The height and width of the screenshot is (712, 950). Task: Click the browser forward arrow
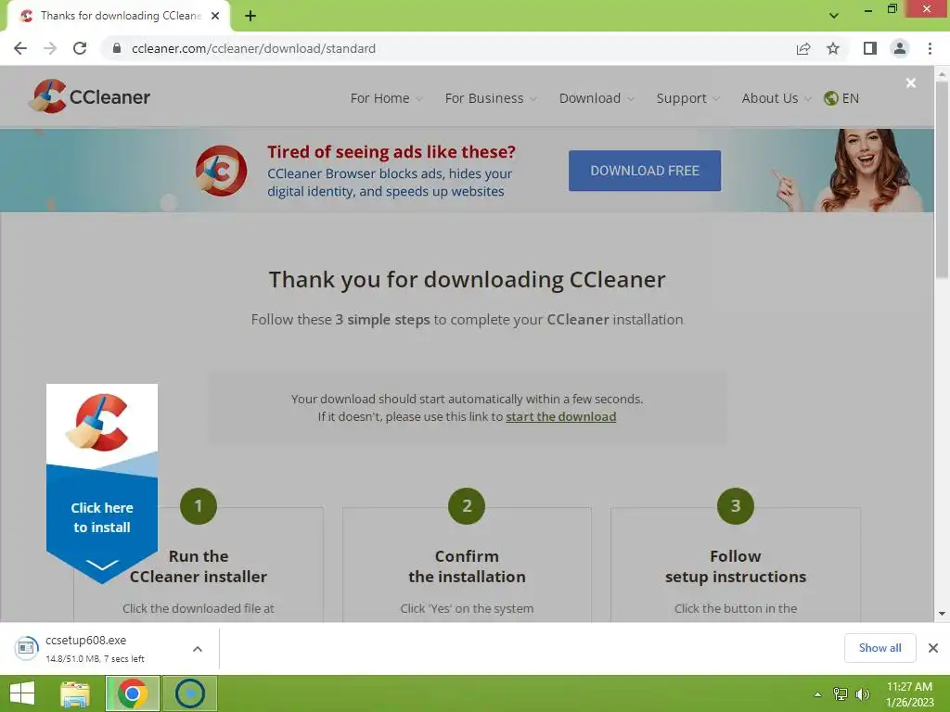[x=50, y=48]
